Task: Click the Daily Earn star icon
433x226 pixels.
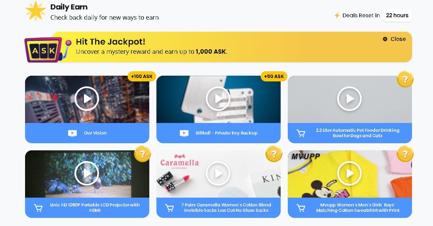Action: (x=36, y=11)
